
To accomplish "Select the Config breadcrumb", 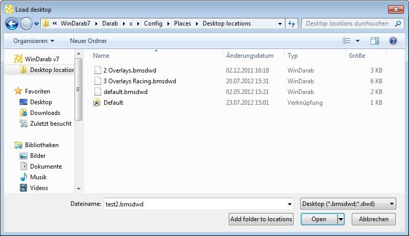I will coord(153,23).
